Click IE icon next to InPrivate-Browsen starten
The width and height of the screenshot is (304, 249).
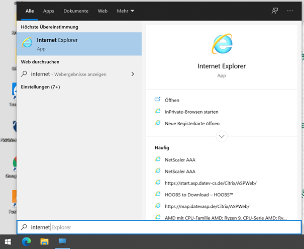click(158, 111)
